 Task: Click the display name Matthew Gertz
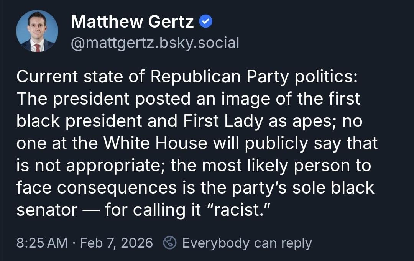[132, 22]
